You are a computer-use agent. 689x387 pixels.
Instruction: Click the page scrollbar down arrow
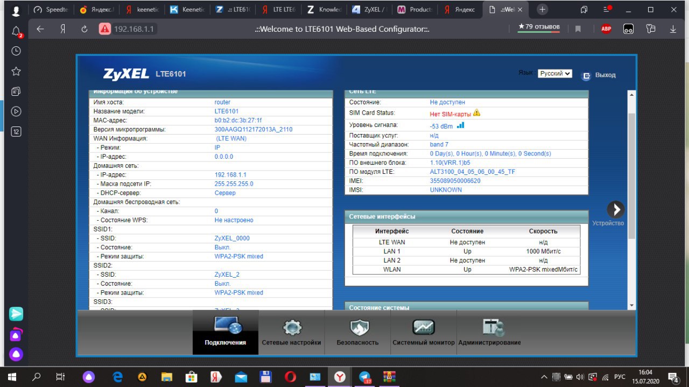coord(632,306)
